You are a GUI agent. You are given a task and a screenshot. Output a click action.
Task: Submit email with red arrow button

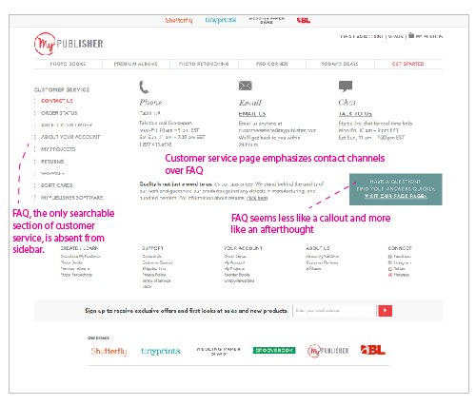click(385, 311)
